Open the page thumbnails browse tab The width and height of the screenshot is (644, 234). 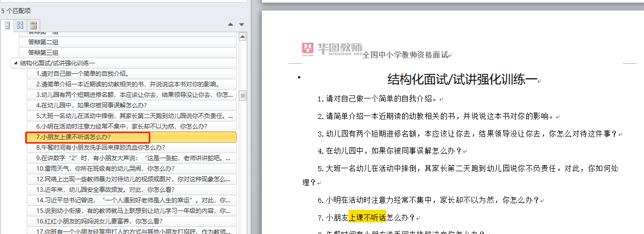(20, 25)
